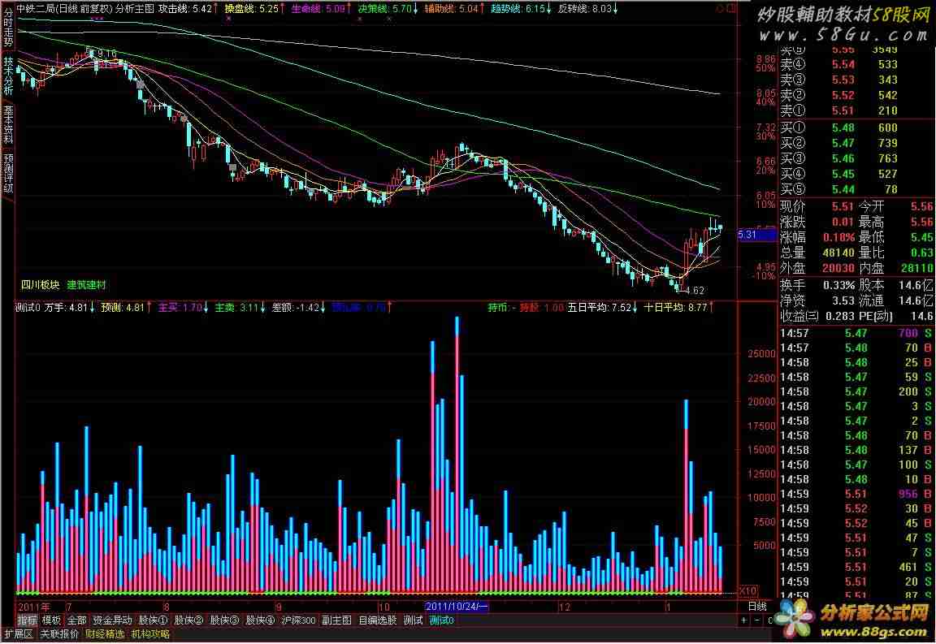Open the 机构攻略 tab
The height and width of the screenshot is (644, 936).
(x=150, y=634)
